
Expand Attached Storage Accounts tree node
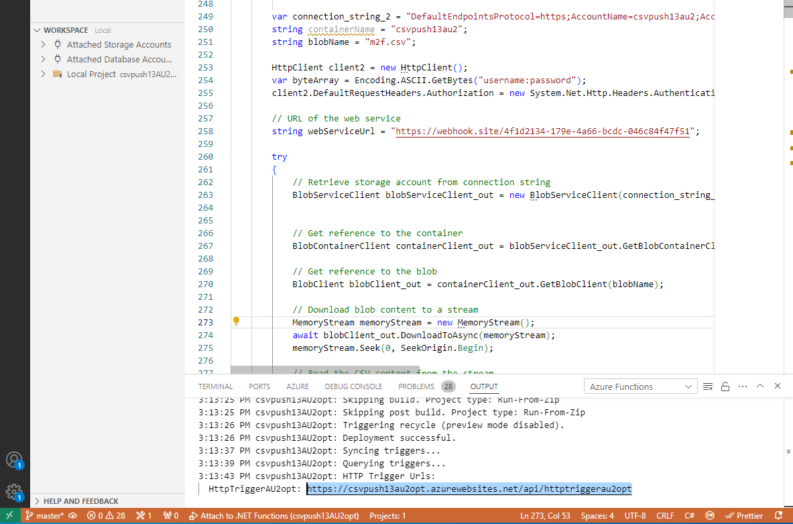tap(43, 44)
